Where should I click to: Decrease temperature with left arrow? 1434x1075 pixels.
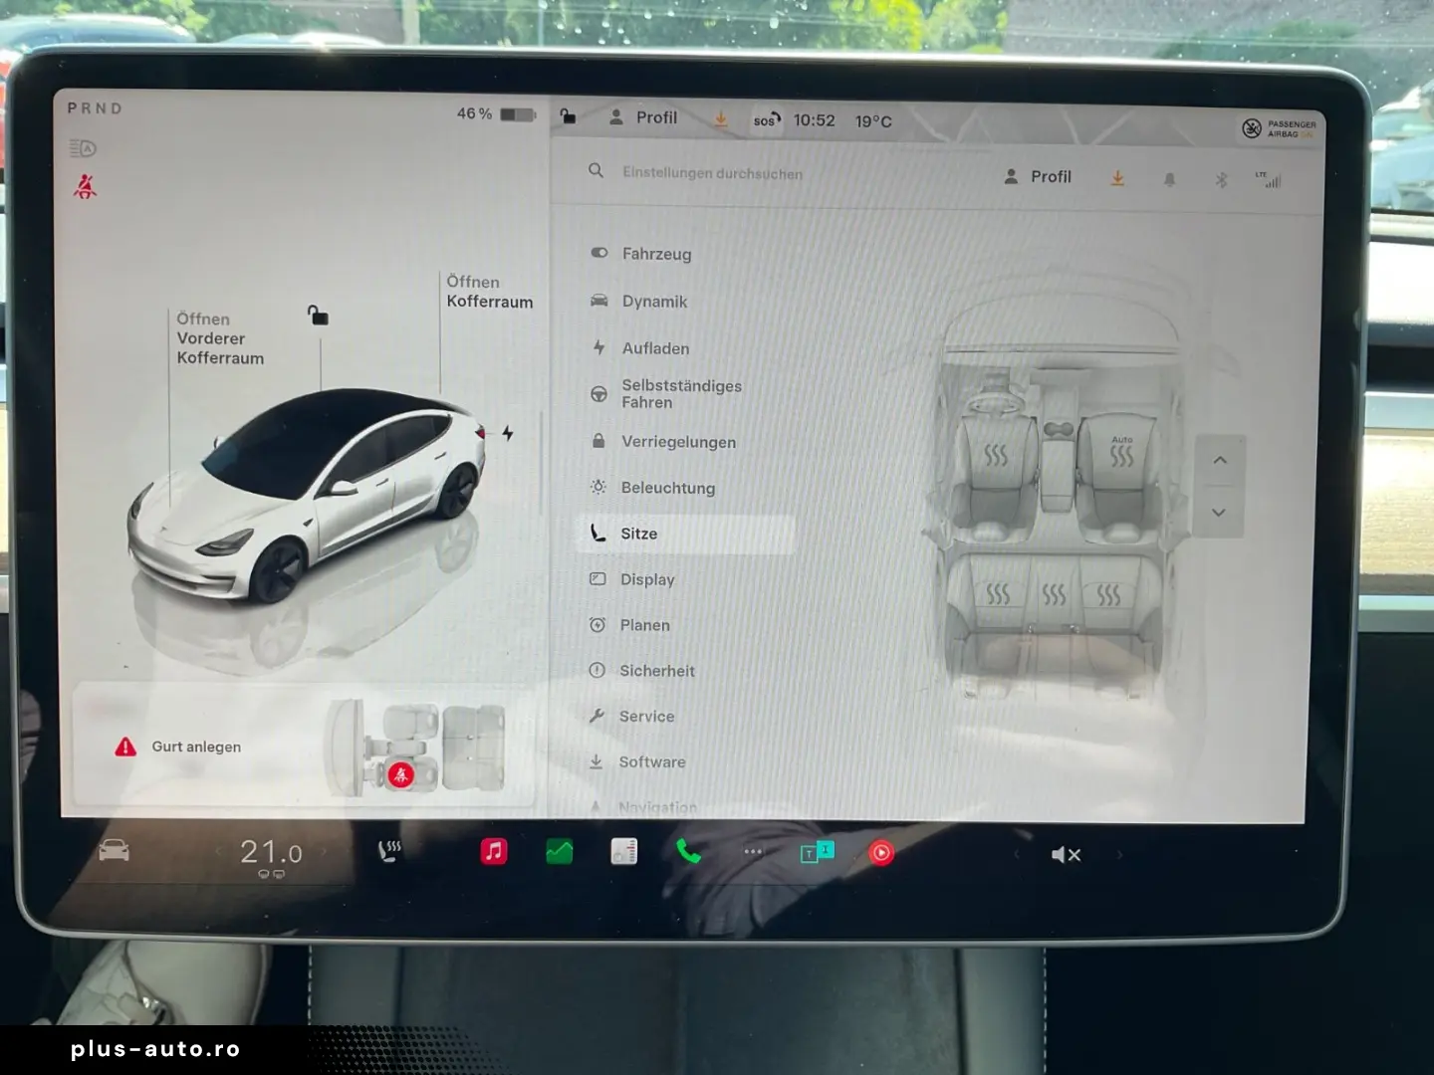218,852
